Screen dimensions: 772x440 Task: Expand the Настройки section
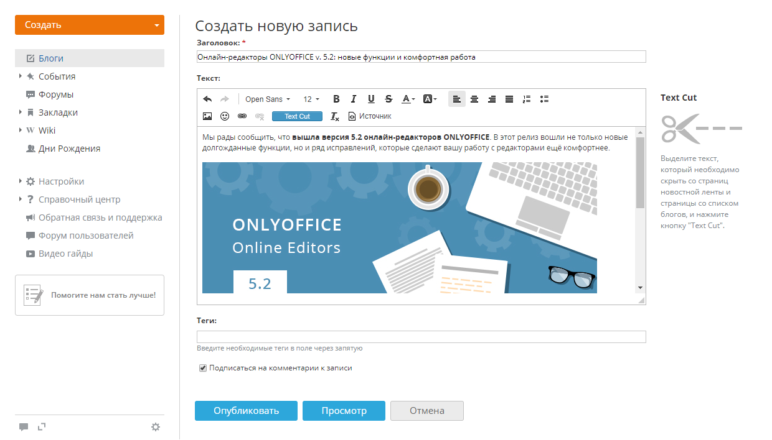(x=21, y=181)
